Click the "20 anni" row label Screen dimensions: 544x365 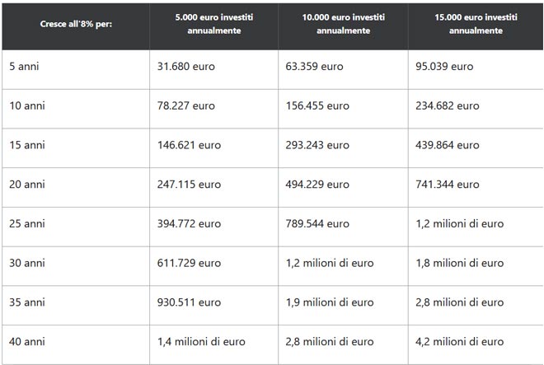click(26, 185)
